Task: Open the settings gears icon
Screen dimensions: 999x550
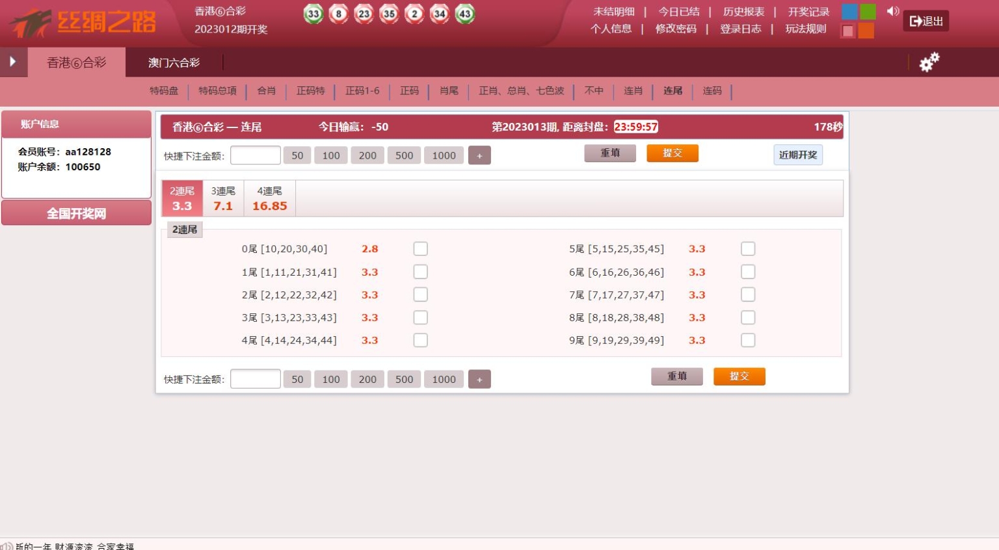Action: pyautogui.click(x=929, y=62)
